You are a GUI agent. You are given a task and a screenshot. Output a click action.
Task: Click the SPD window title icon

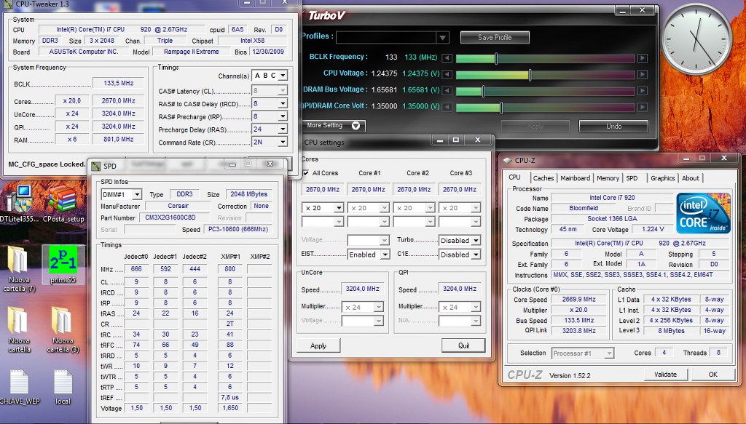click(96, 166)
